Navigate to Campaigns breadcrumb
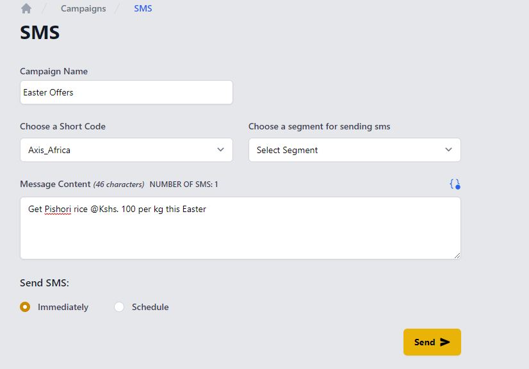Image resolution: width=529 pixels, height=369 pixels. pos(83,8)
